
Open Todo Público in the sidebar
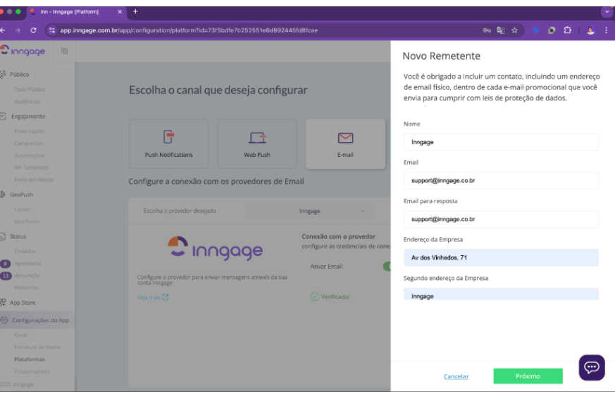tap(30, 89)
